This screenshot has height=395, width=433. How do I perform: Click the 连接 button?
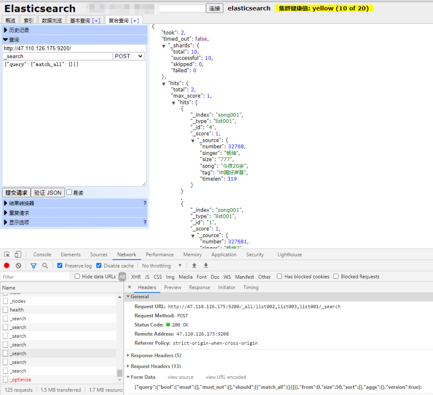[214, 8]
